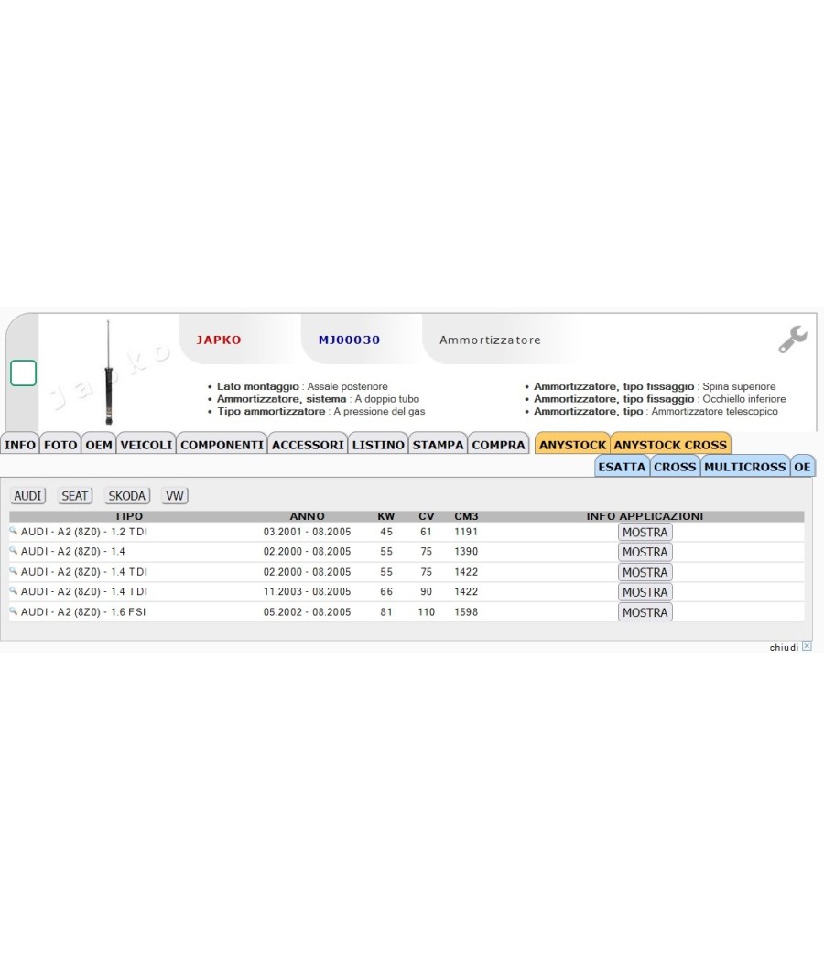Filter vehicles by AUDI
Viewport: 824px width, 961px height.
[x=27, y=496]
